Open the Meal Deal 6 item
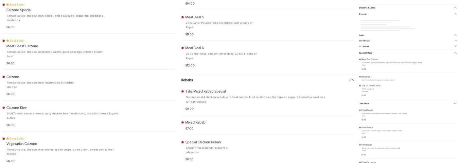This screenshot has width=458, height=163. tap(195, 48)
